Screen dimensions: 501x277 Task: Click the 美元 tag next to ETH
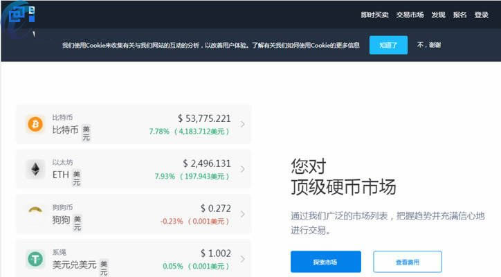pos(77,178)
